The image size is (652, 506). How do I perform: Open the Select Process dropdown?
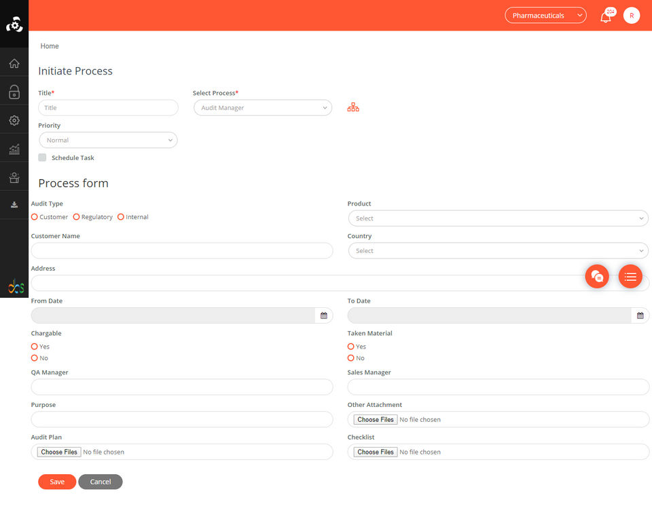point(263,108)
